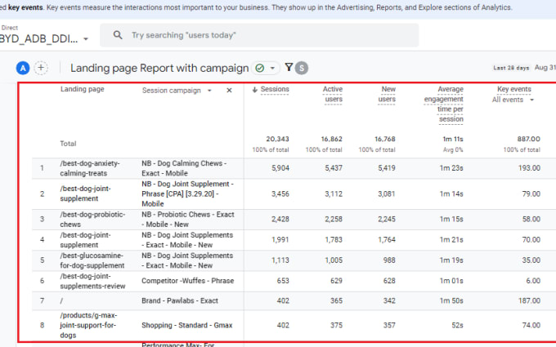
Task: Click Average engagement time per session header
Action: coord(444,105)
